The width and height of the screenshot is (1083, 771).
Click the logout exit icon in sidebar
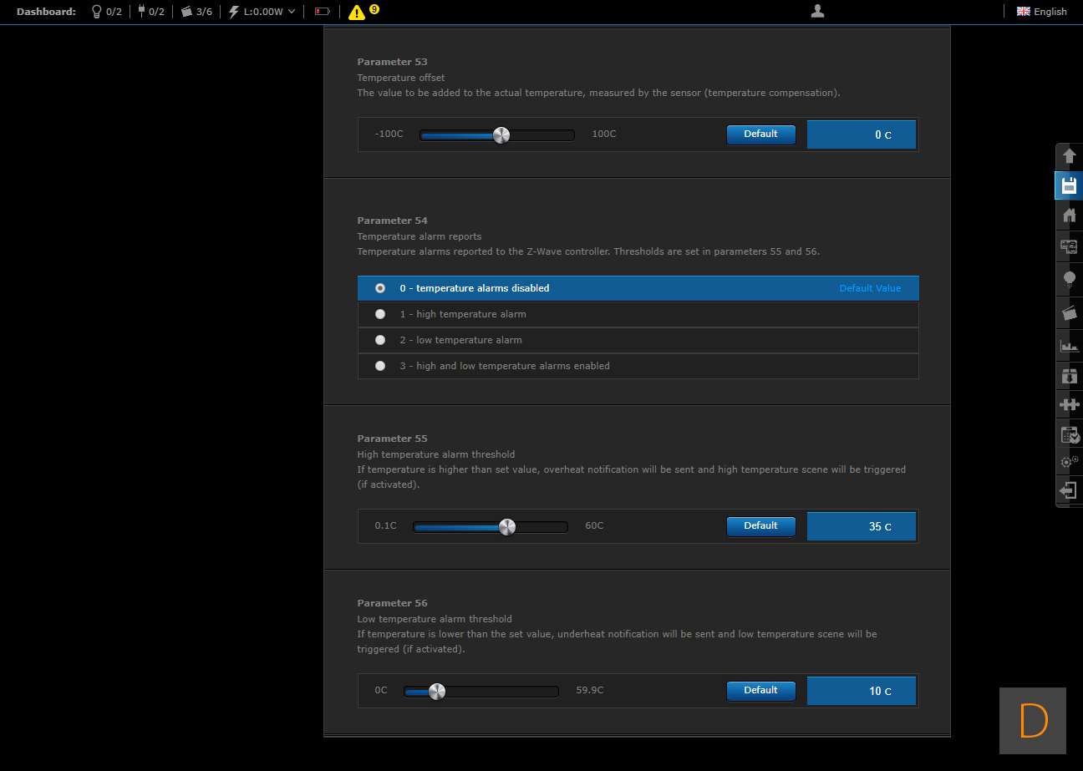[1068, 490]
